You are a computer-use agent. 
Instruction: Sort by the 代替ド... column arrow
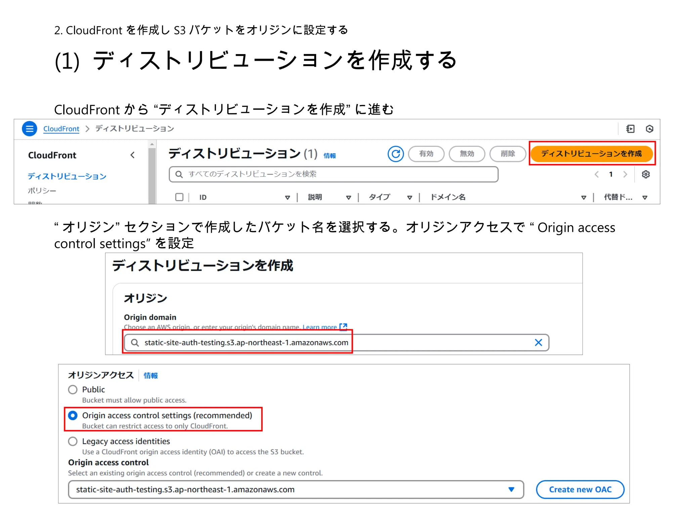point(645,198)
